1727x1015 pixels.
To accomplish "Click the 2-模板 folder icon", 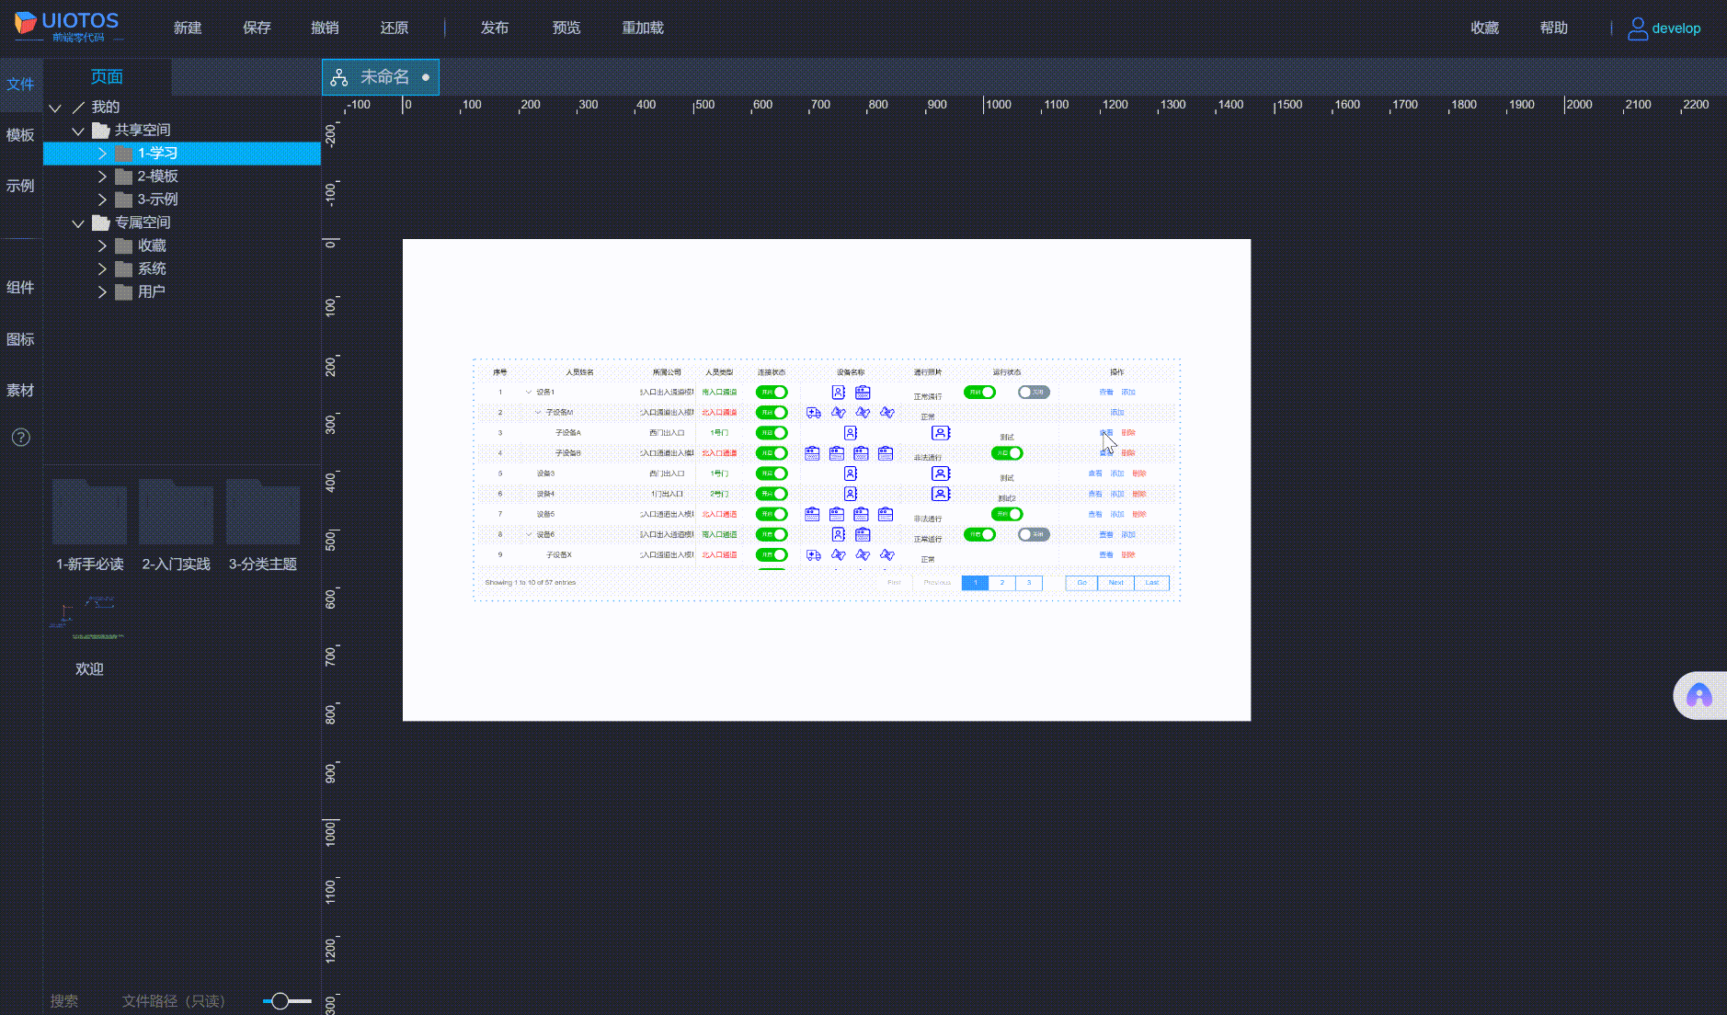I will point(124,177).
